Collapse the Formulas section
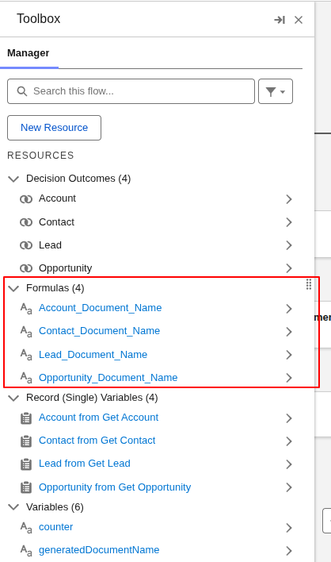 pos(13,288)
